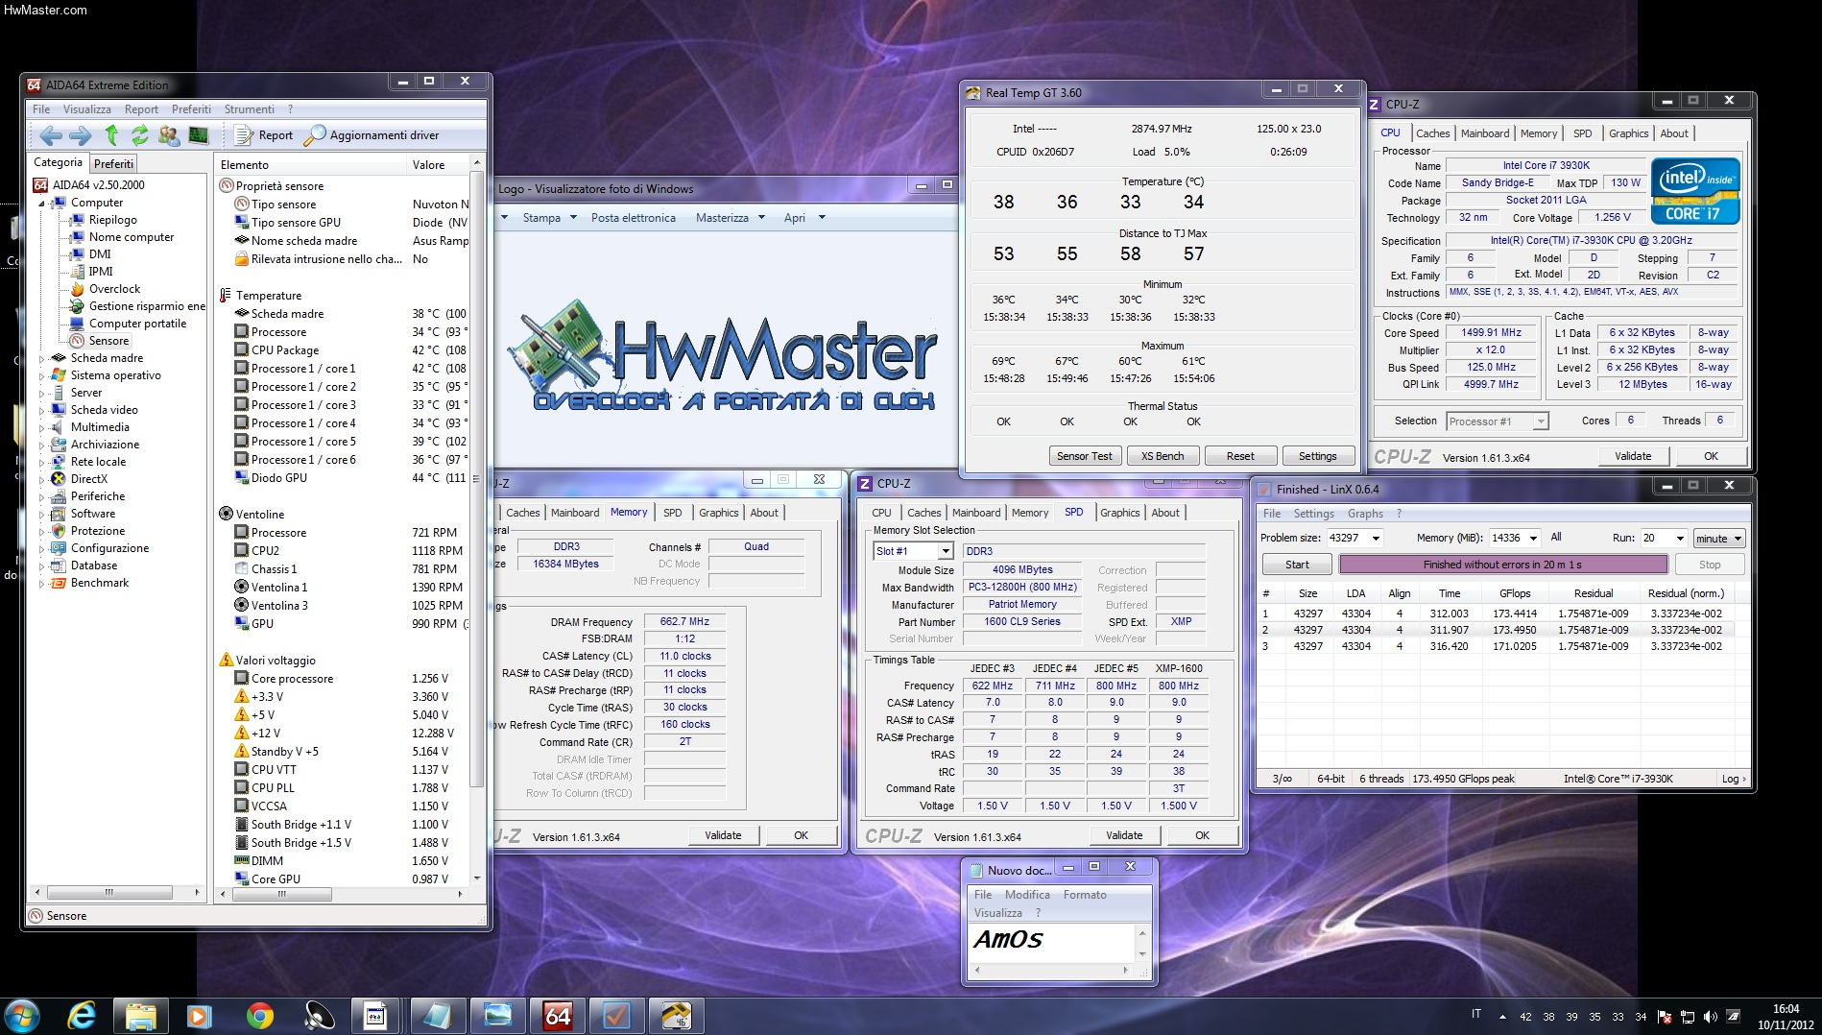Click the clock in the system tray
The image size is (1822, 1035).
[1786, 1017]
